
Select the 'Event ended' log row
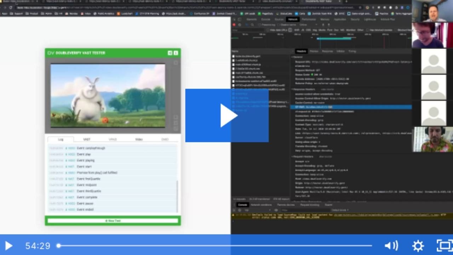[x=112, y=210]
